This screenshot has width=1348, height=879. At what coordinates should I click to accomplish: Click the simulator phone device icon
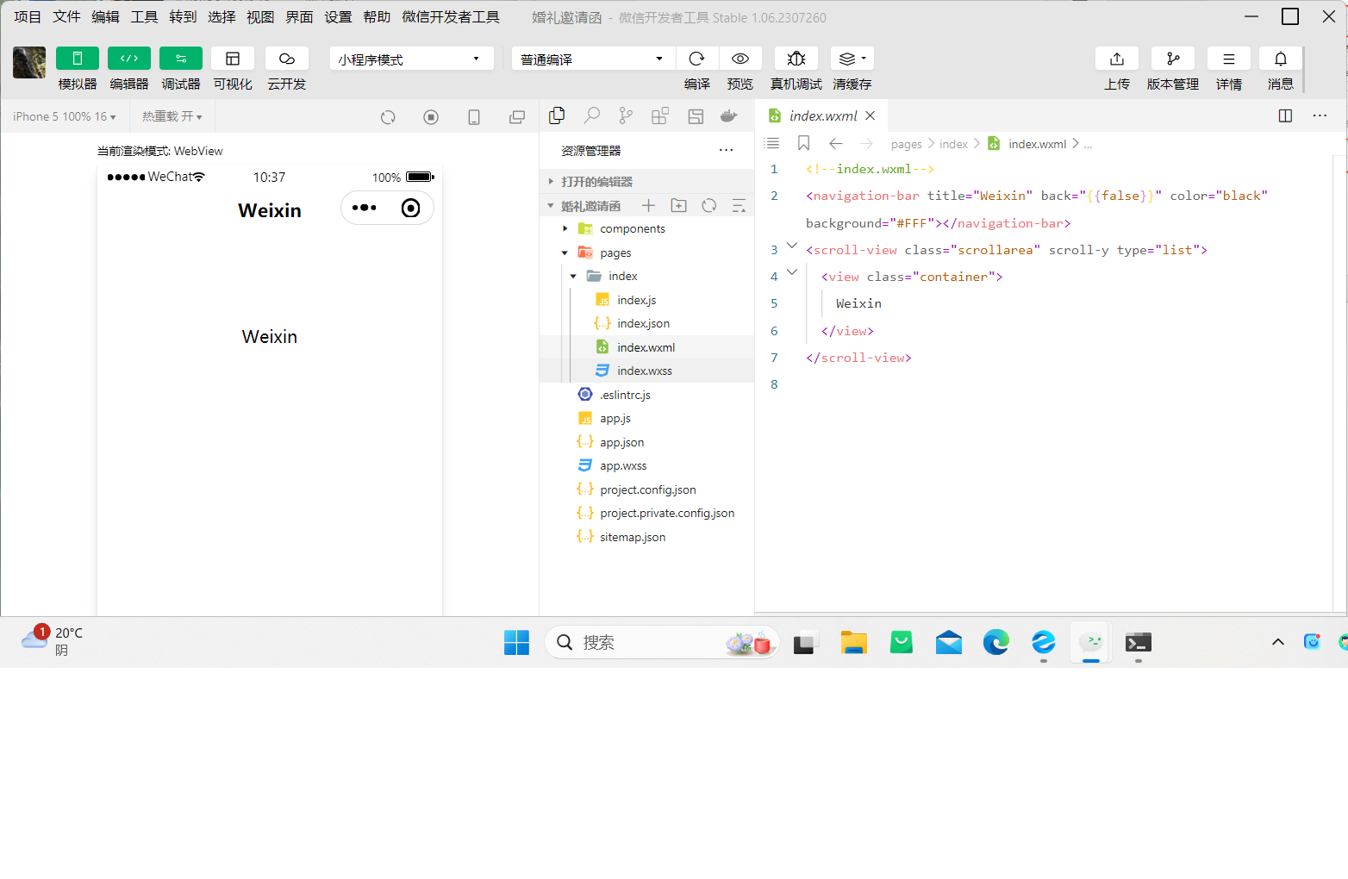(x=474, y=117)
